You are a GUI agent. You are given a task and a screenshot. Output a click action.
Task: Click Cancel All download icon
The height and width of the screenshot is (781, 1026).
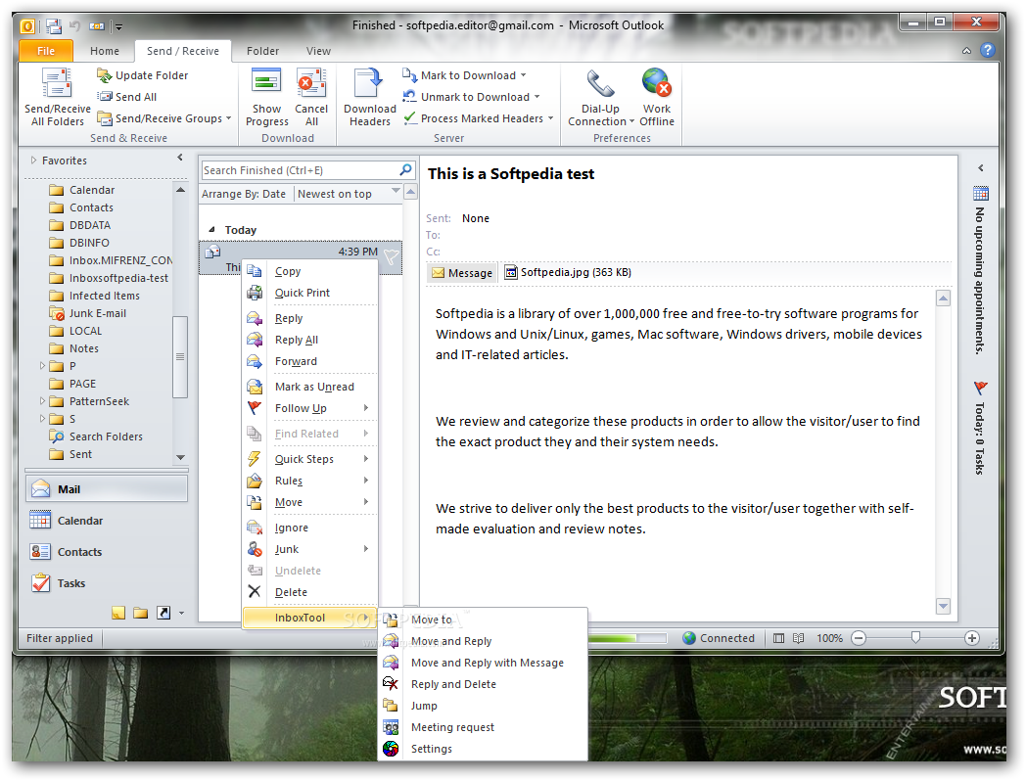coord(311,84)
